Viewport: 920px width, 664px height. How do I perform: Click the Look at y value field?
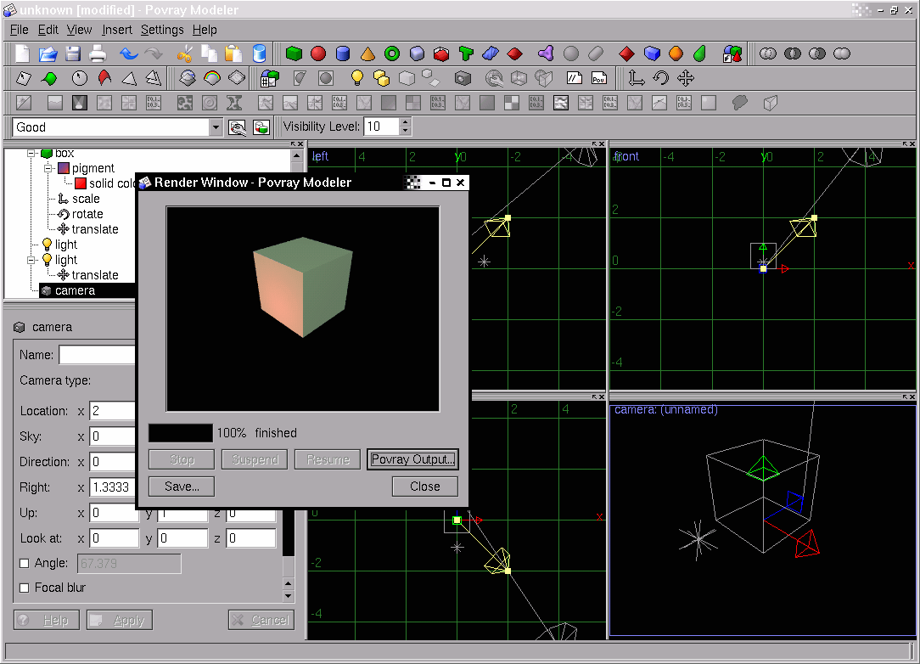coord(182,538)
